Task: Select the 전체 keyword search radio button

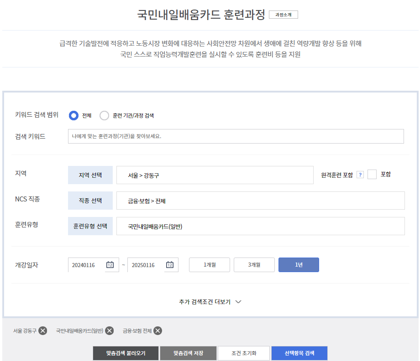Action: click(x=73, y=115)
